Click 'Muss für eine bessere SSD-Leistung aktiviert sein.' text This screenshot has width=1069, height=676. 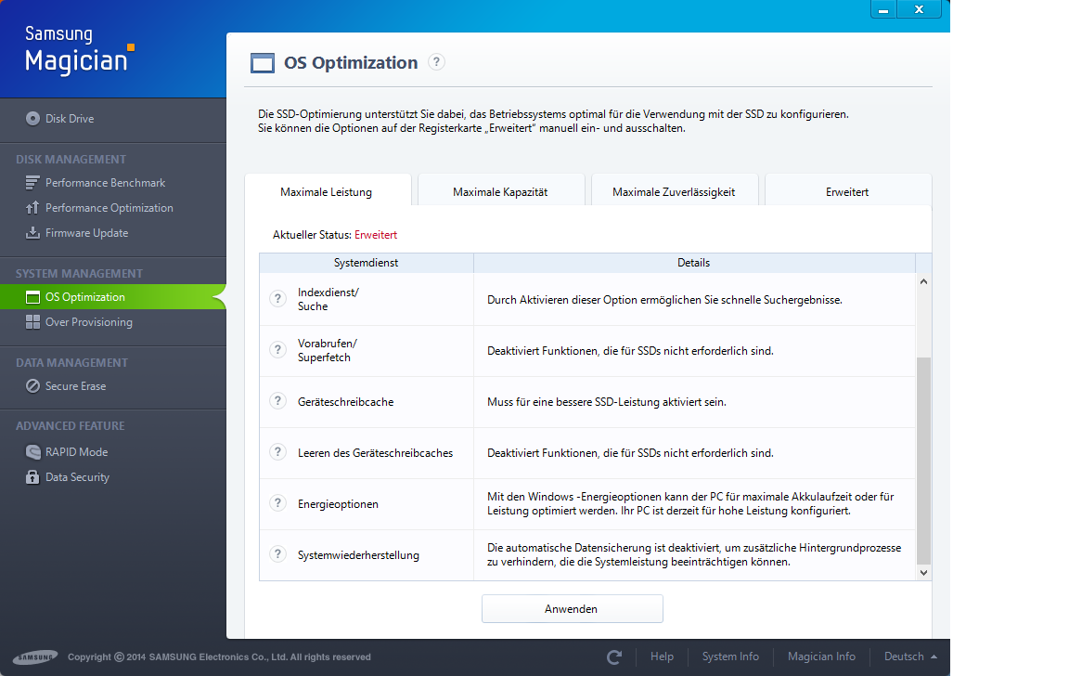point(607,402)
